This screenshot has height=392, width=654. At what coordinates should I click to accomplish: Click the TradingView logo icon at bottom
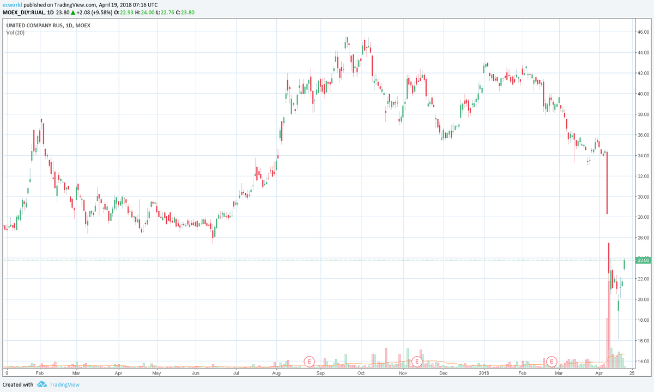pyautogui.click(x=41, y=384)
